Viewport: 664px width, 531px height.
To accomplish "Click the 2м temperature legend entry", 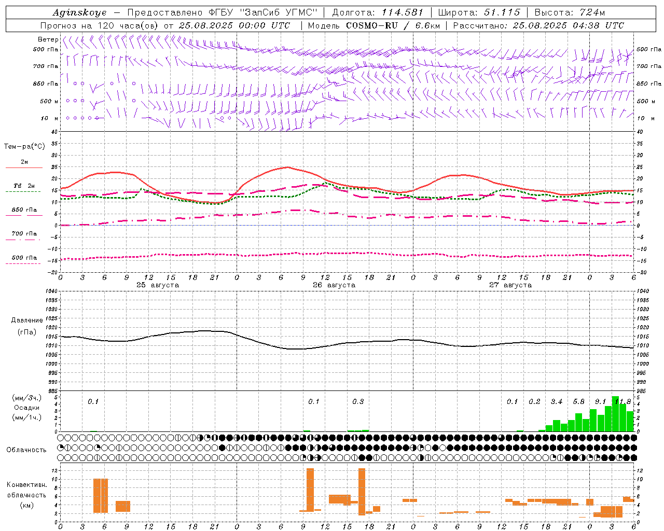I will click(x=24, y=162).
